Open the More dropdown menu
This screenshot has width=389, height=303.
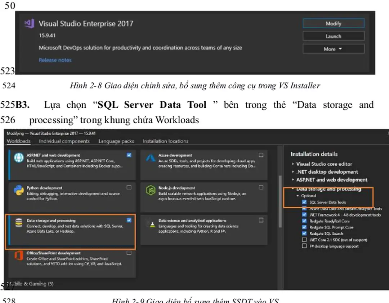pos(333,49)
